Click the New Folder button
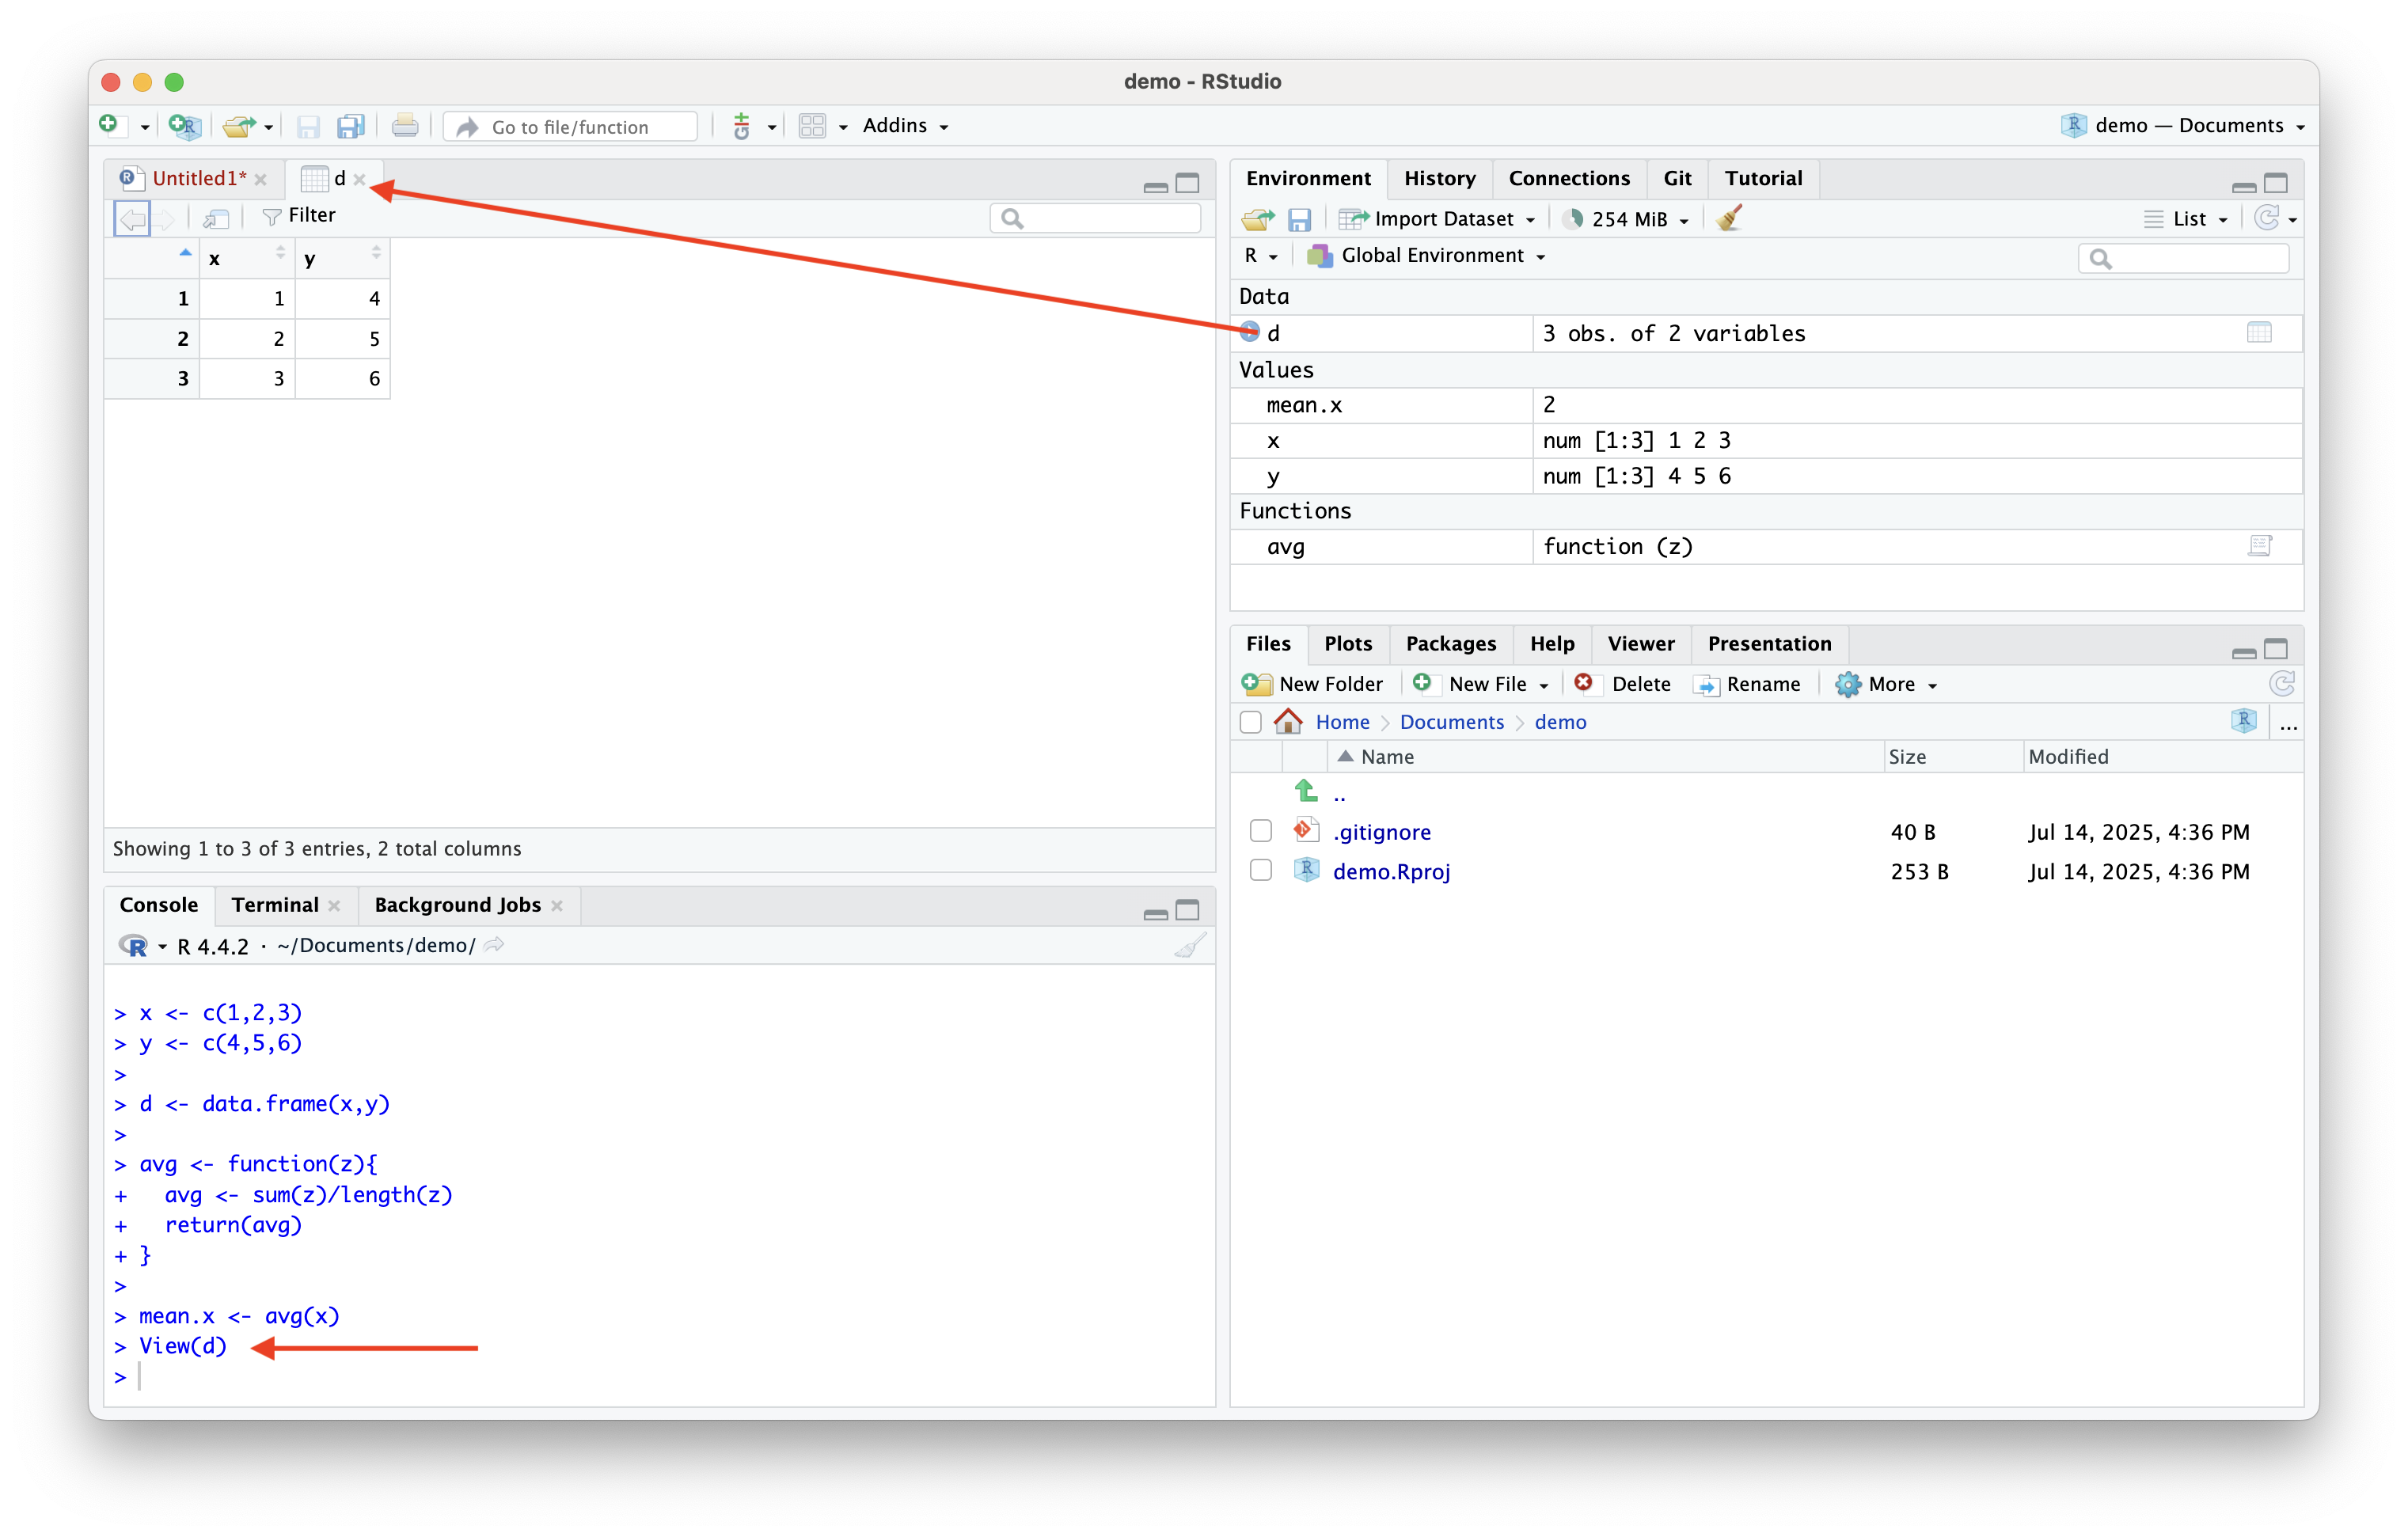Screen dimensions: 2408x1537 click(1313, 684)
